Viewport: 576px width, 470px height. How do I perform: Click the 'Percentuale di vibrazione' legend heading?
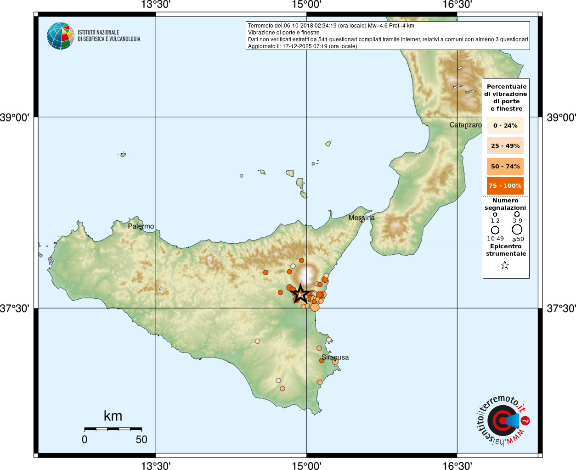[x=506, y=97]
